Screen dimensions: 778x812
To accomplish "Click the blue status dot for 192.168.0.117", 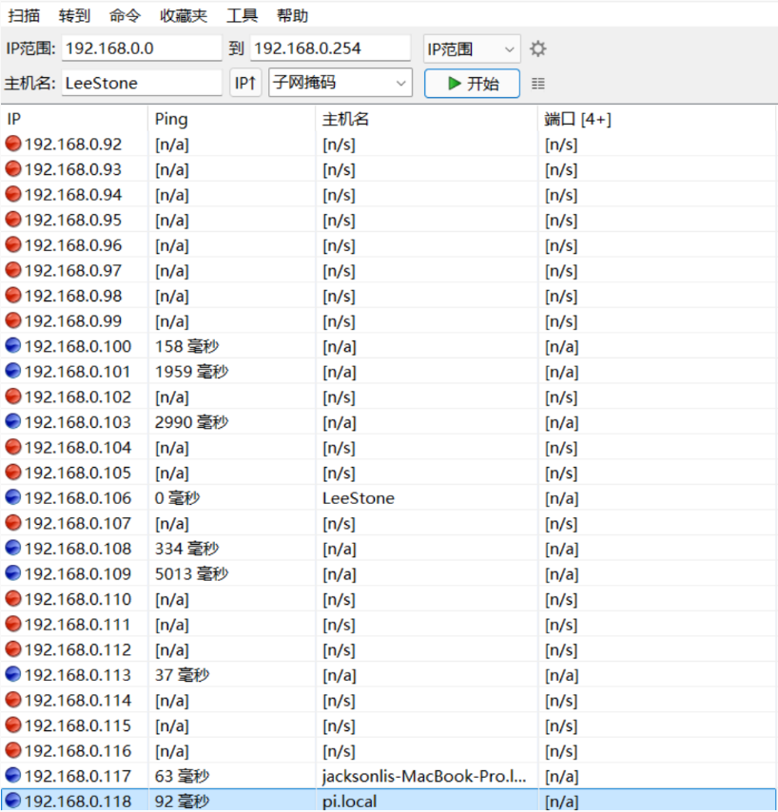I will click(13, 775).
